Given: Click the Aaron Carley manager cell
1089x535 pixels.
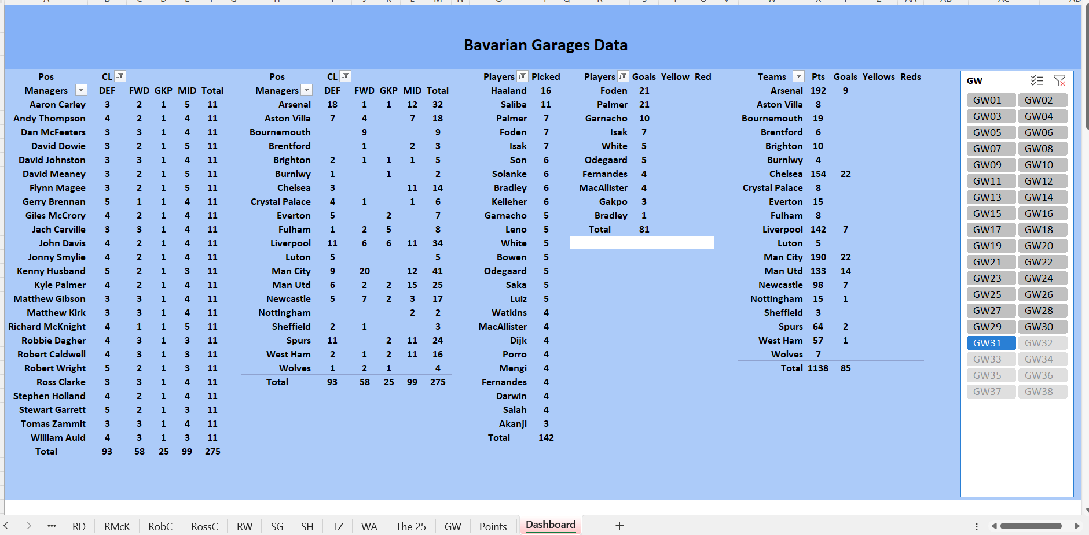Looking at the screenshot, I should tap(57, 105).
